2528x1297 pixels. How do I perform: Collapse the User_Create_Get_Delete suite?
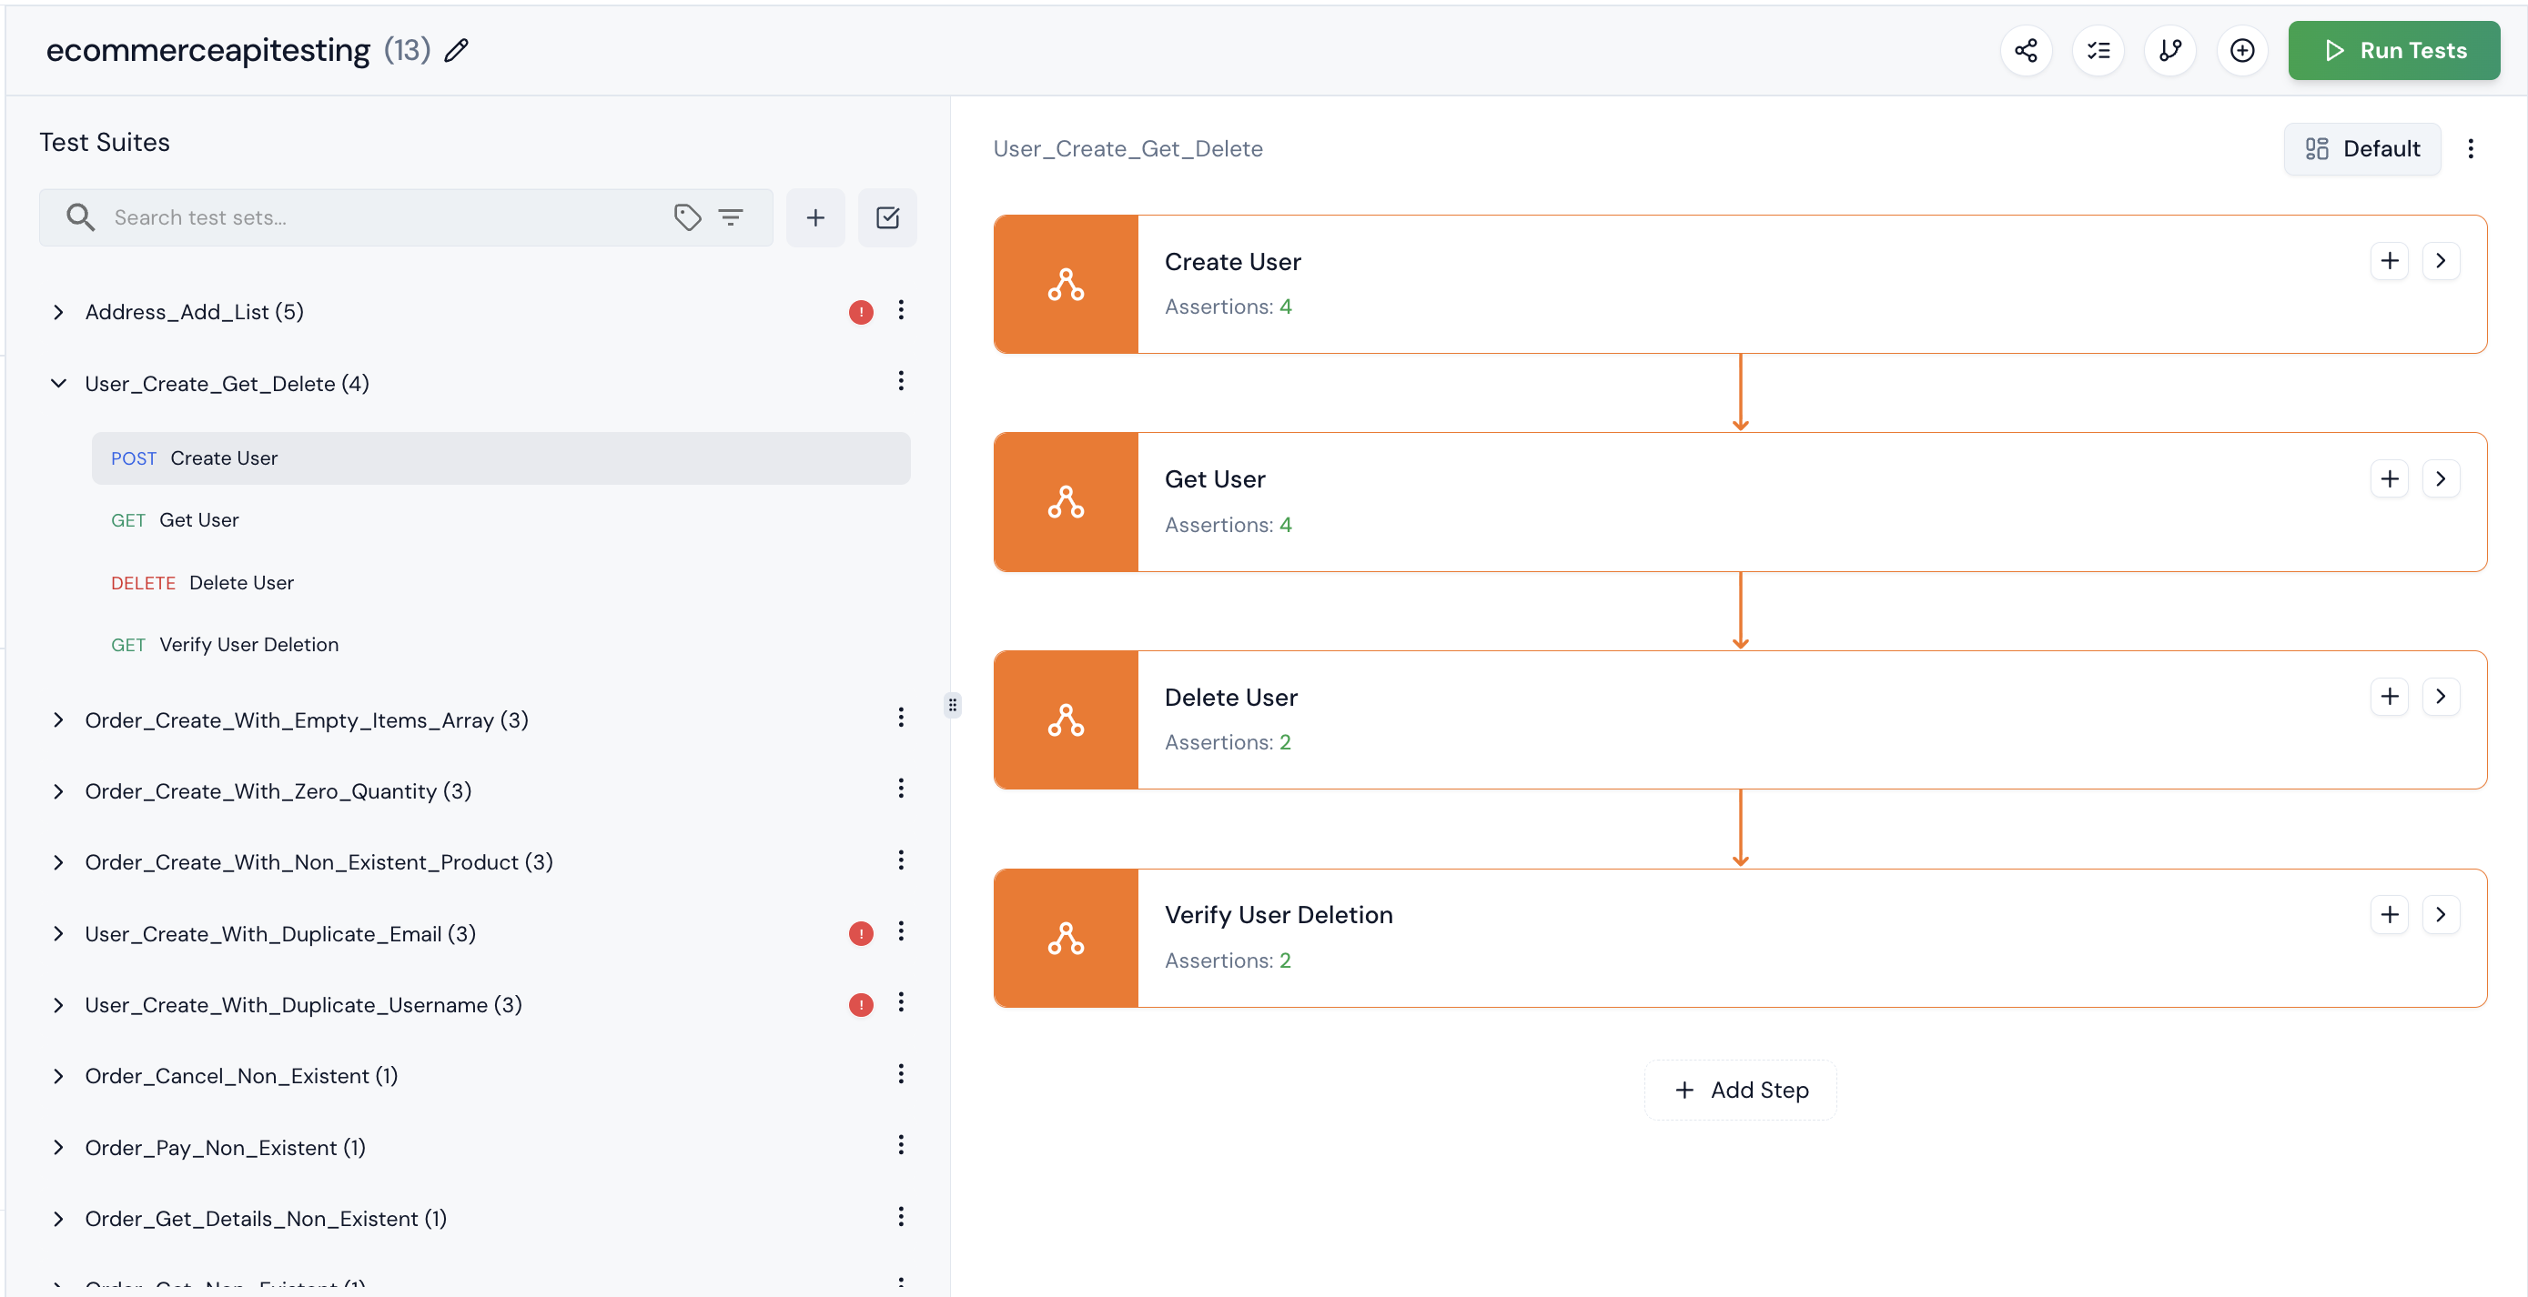click(x=58, y=383)
